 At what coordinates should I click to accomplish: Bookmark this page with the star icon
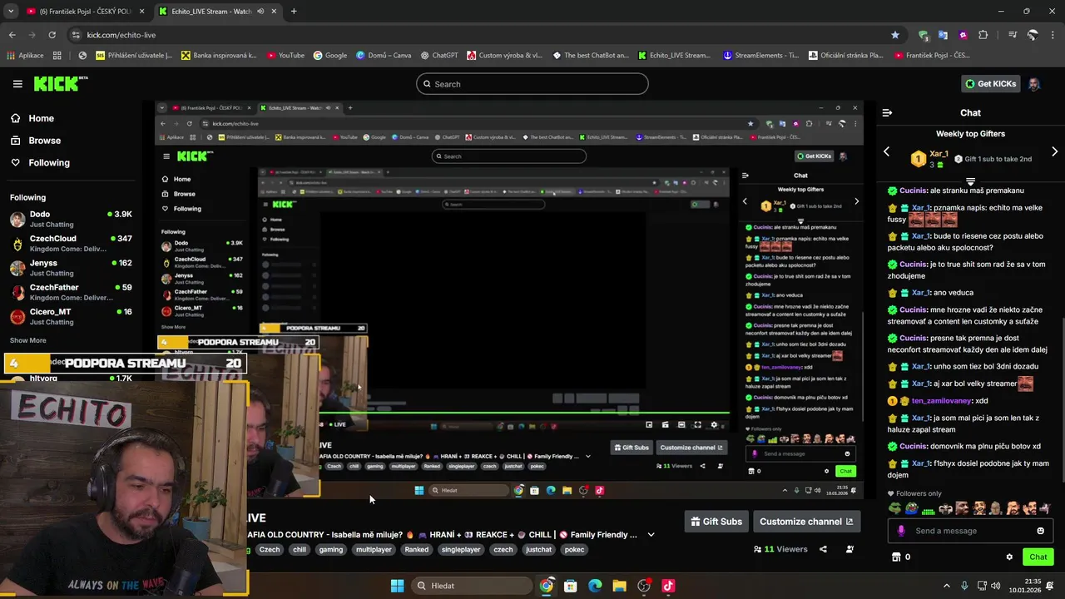click(895, 35)
